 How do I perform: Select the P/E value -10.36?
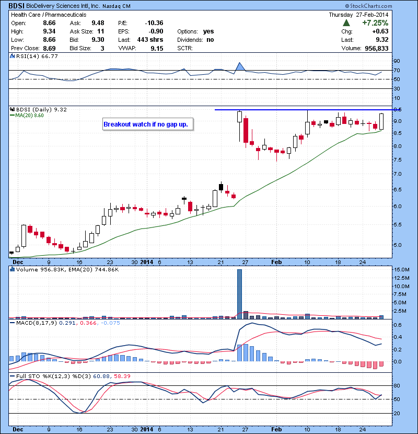[154, 23]
